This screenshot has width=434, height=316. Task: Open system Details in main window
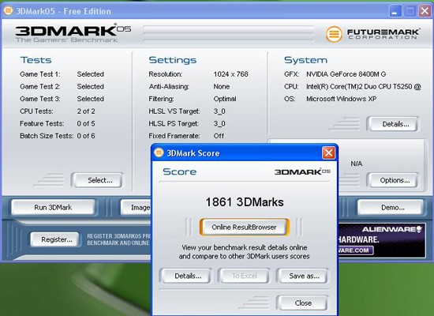click(393, 124)
